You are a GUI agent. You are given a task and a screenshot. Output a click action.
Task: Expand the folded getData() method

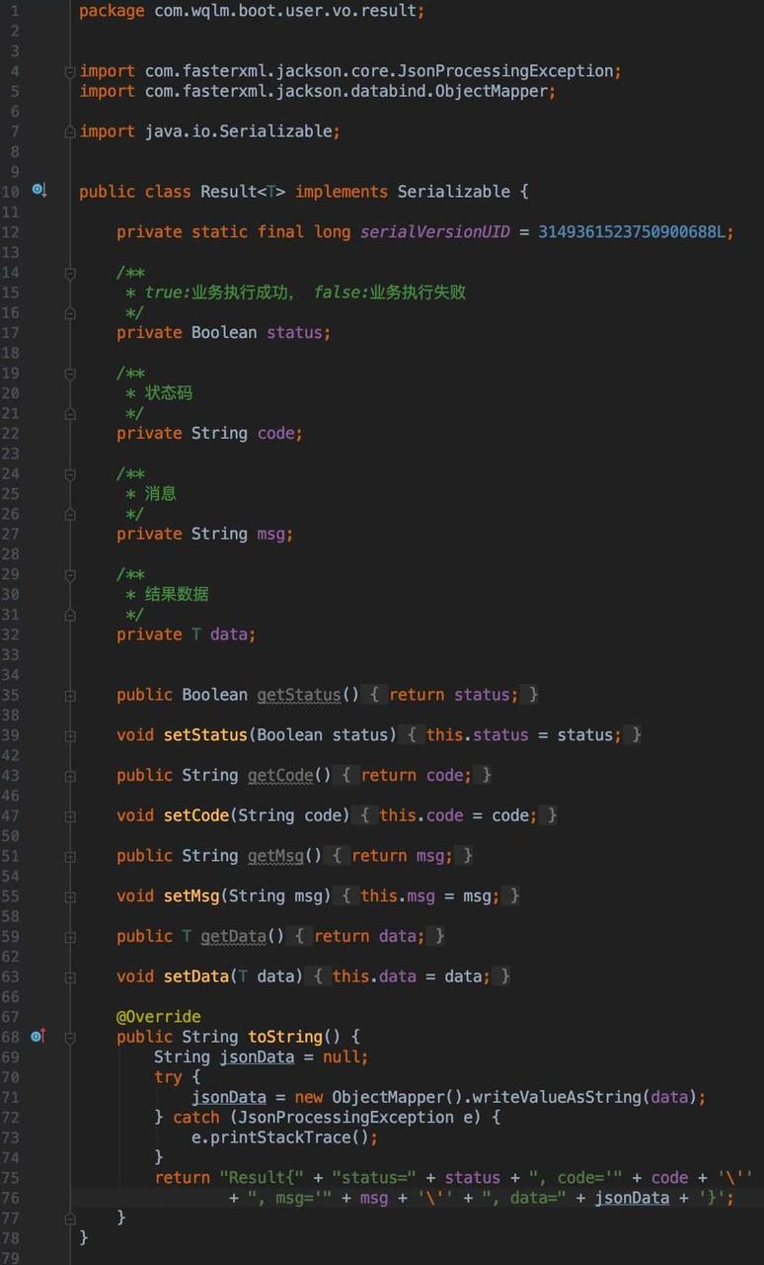click(70, 938)
